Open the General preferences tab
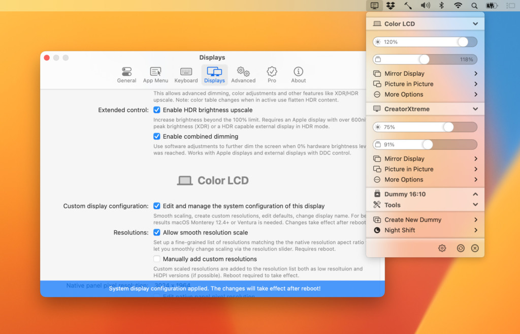Screen dimensions: 520x334 [x=126, y=75]
